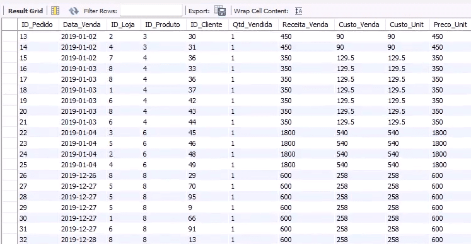The width and height of the screenshot is (471, 244).
Task: Click ID_Cliente 36 in row 17
Action: pos(192,79)
